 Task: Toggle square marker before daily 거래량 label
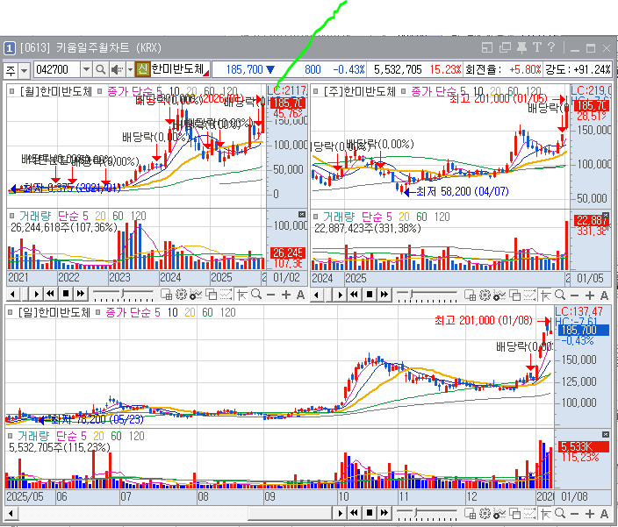(x=11, y=436)
